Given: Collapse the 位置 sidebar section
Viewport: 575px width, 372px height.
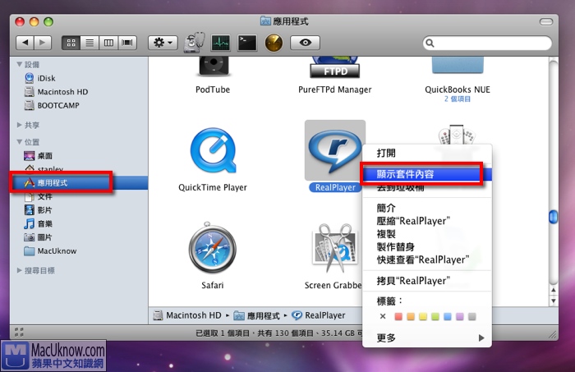Looking at the screenshot, I should click(20, 142).
